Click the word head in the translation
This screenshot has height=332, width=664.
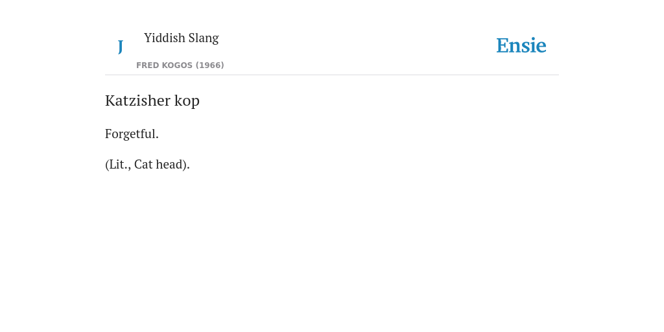169,164
